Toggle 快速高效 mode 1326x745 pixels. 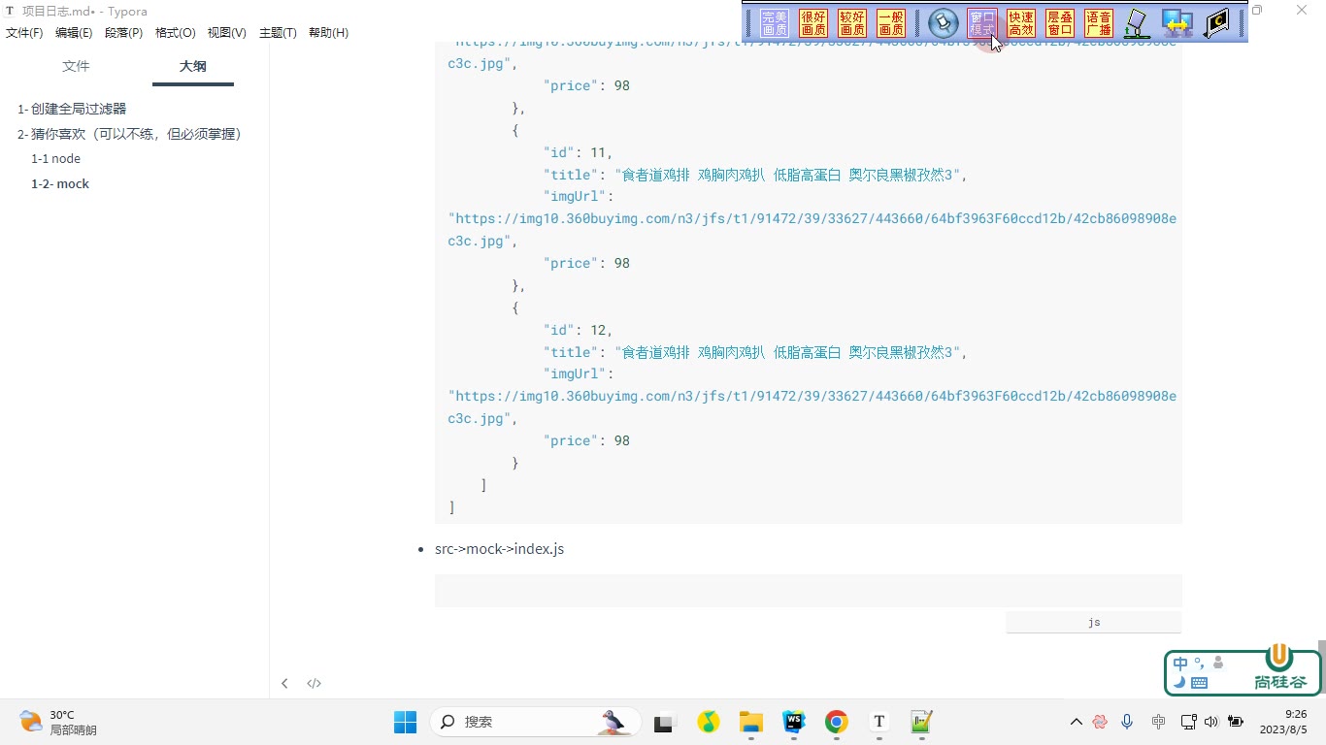(1021, 23)
